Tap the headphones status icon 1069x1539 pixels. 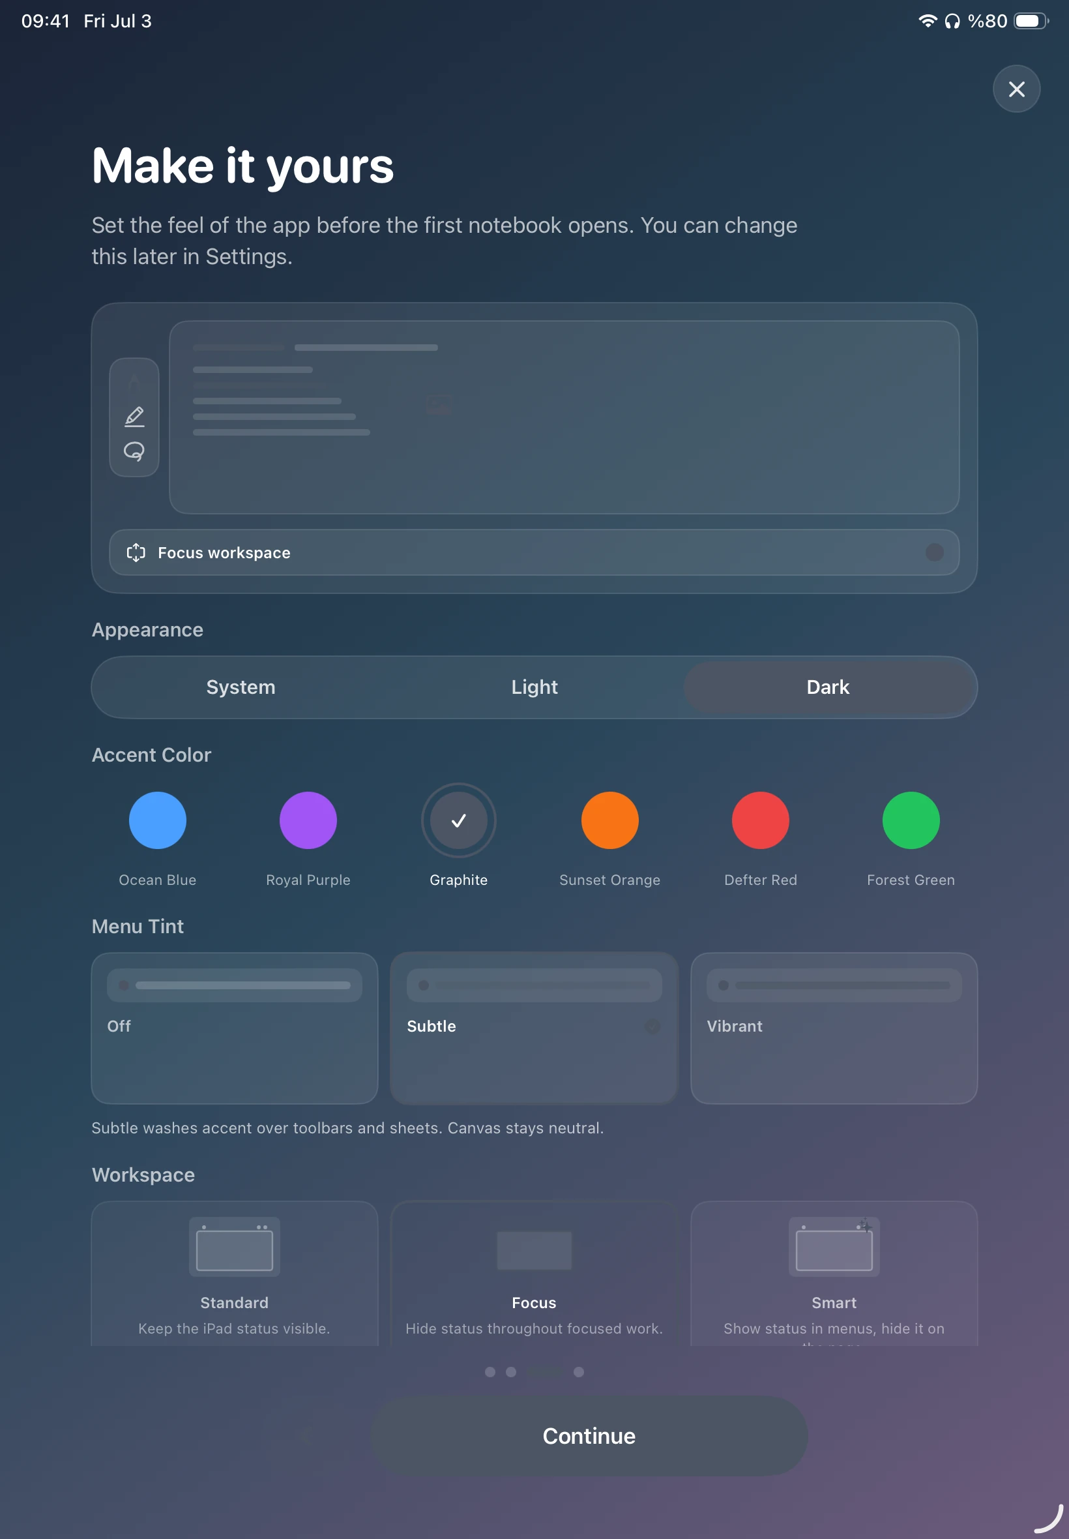tap(952, 22)
